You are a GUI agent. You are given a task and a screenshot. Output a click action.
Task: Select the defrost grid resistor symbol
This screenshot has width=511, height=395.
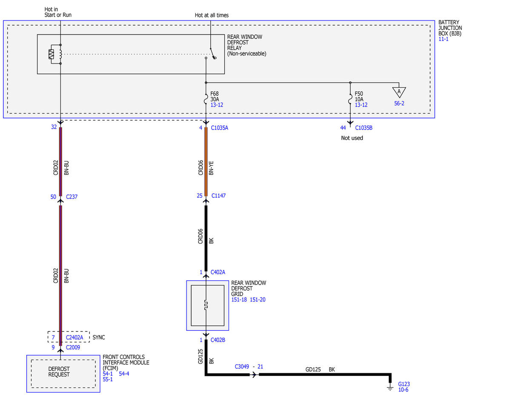coord(206,305)
